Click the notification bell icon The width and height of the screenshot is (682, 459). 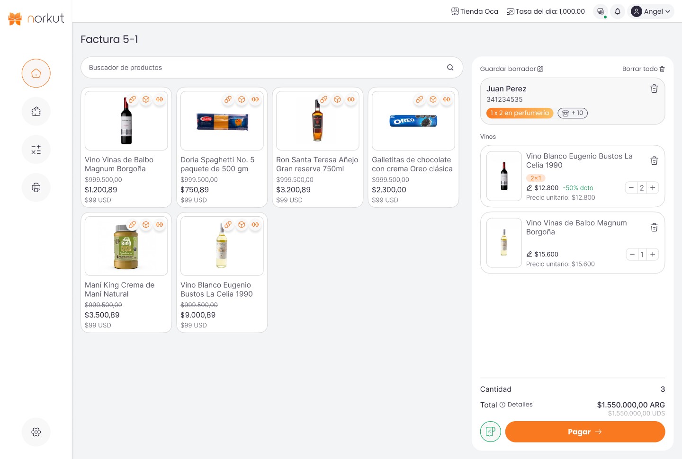[x=618, y=11]
